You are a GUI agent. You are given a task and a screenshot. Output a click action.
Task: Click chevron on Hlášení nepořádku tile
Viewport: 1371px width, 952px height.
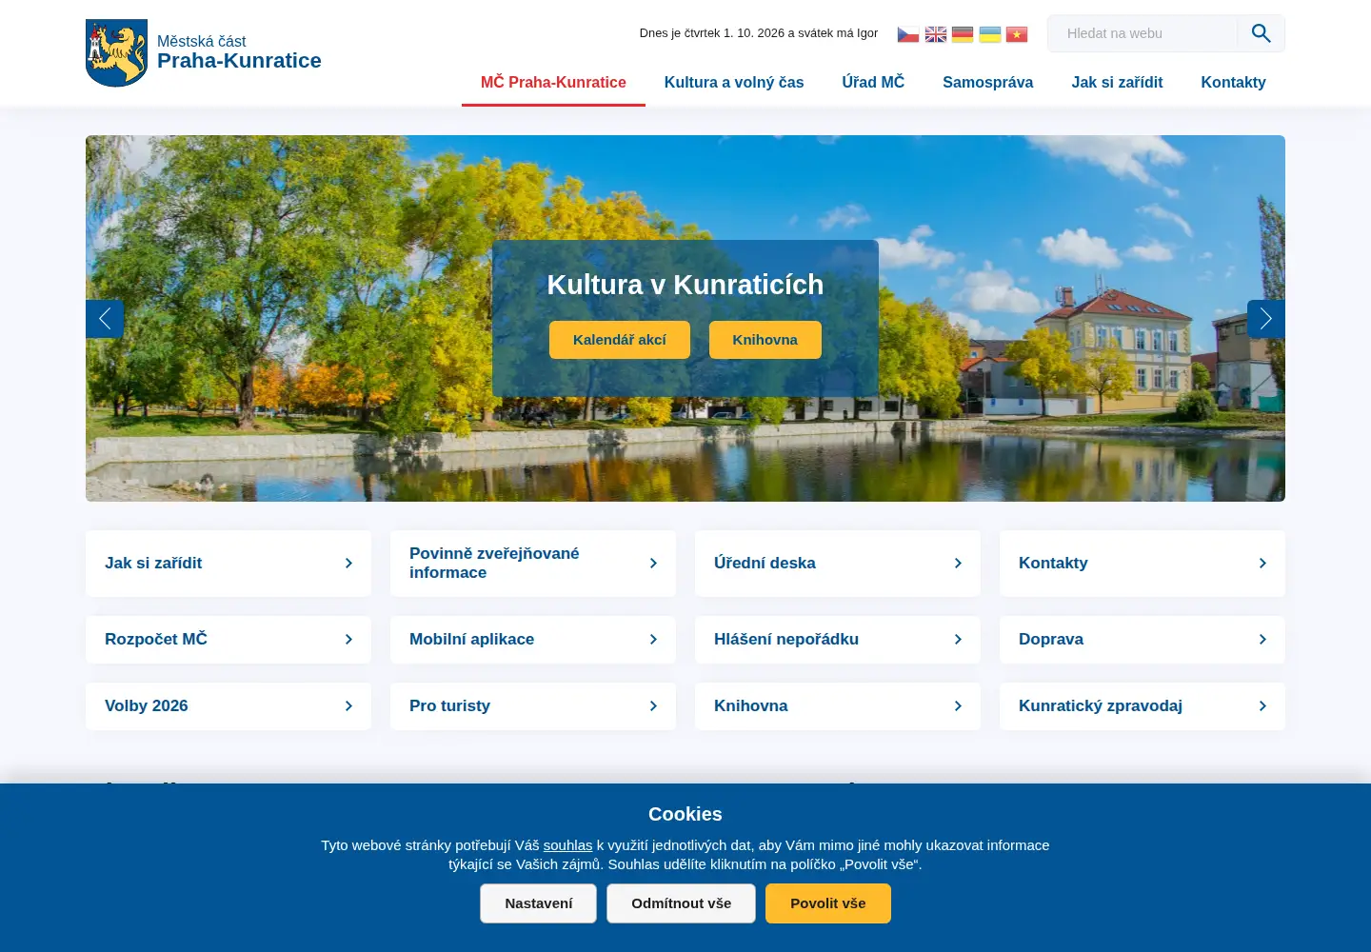click(x=958, y=640)
